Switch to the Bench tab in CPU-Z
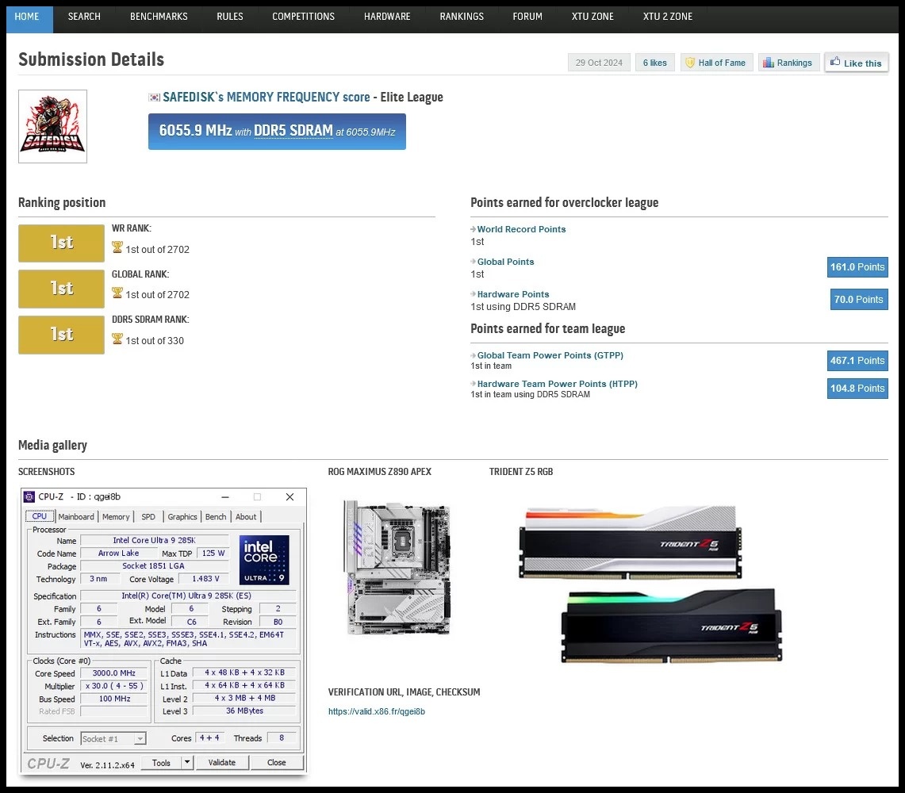This screenshot has width=905, height=793. click(216, 517)
